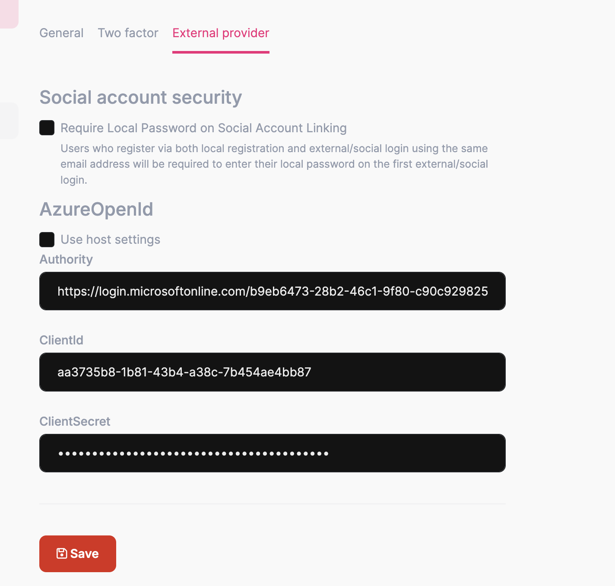Click the social login description paragraph
Viewport: 615px width, 586px height.
click(x=274, y=164)
